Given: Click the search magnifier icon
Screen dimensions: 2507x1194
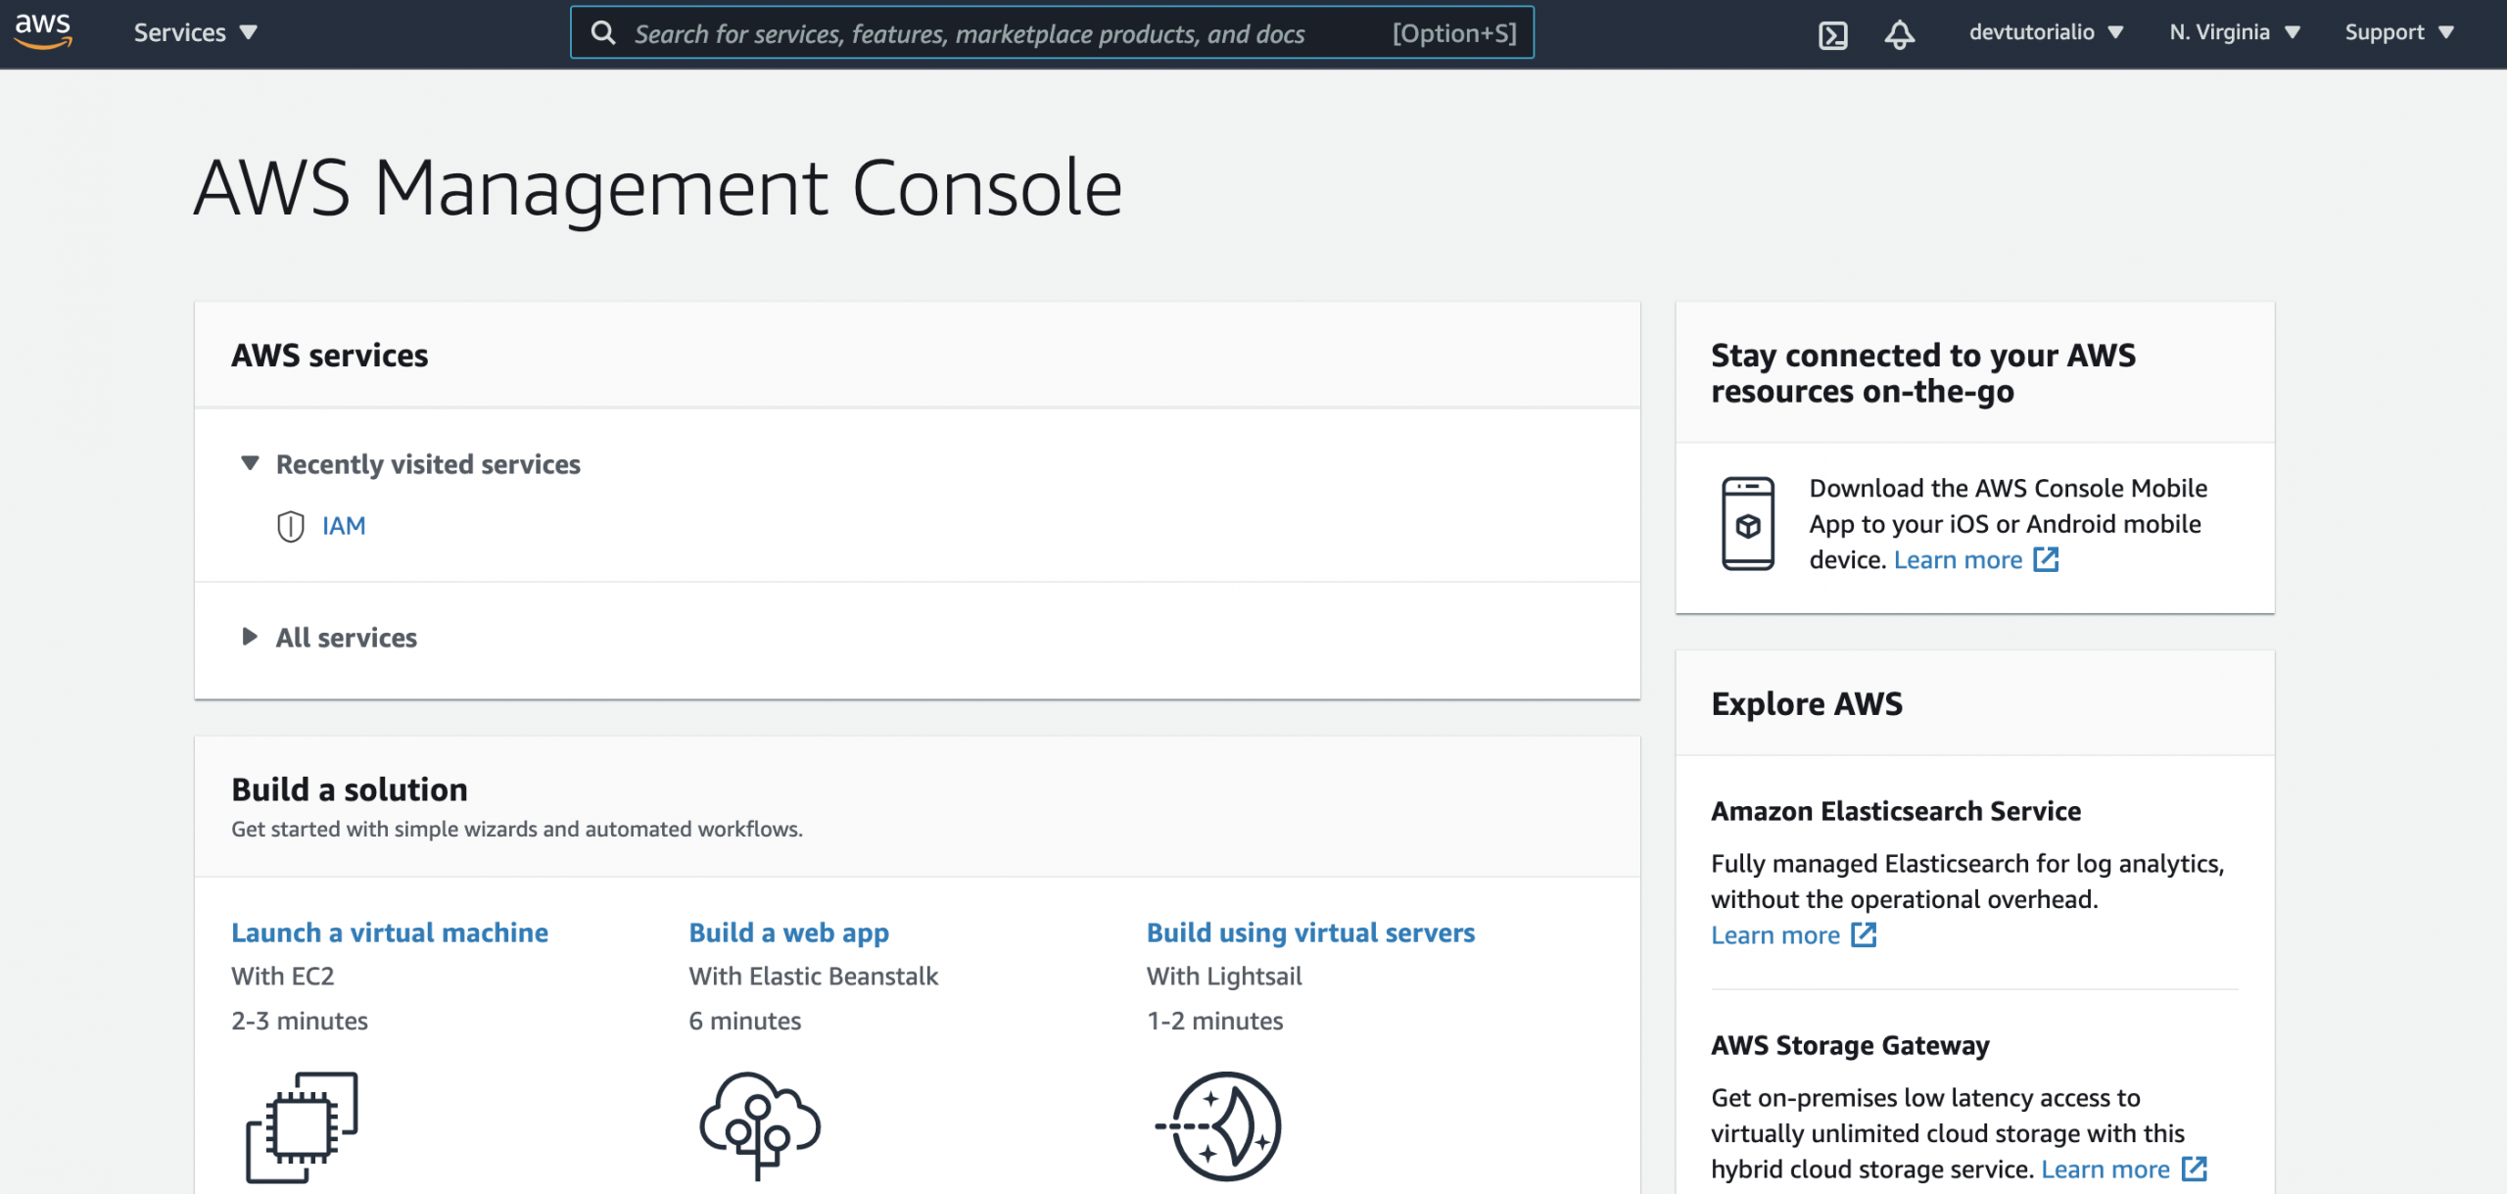Looking at the screenshot, I should pyautogui.click(x=603, y=33).
